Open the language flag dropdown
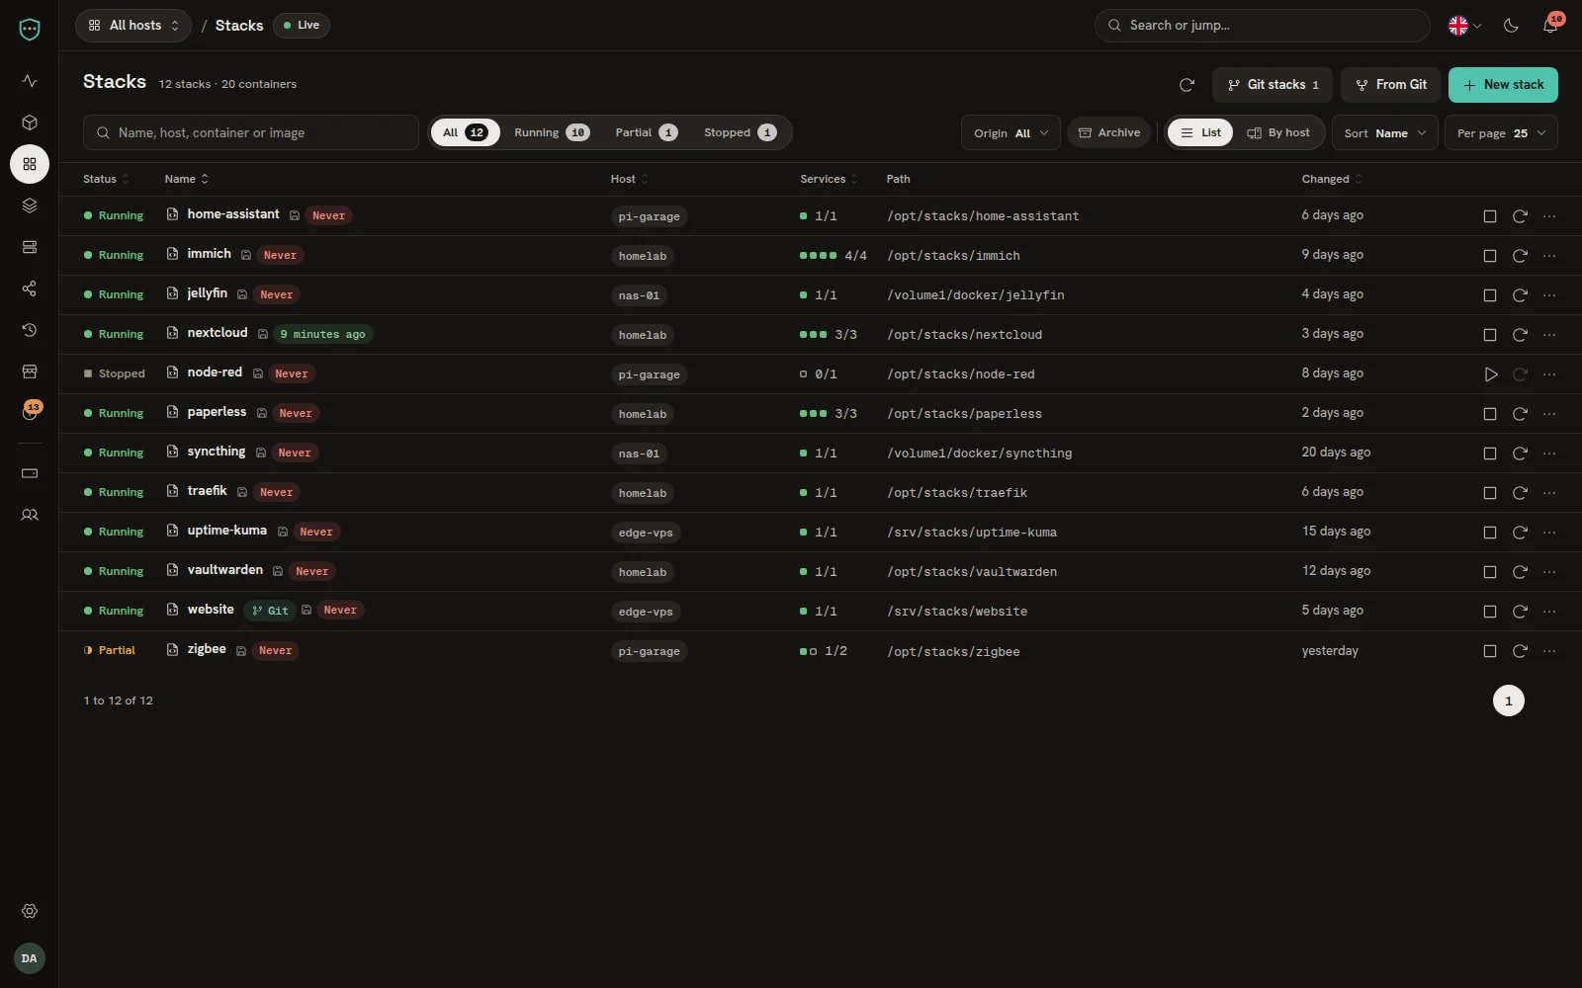Screen dimensions: 1582x988 coord(1464,26)
